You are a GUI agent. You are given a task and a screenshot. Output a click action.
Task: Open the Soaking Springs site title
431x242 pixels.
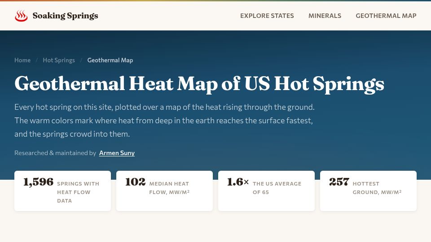(x=65, y=16)
